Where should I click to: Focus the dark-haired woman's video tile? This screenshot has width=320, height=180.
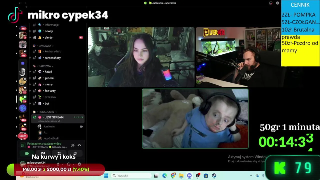(x=141, y=57)
